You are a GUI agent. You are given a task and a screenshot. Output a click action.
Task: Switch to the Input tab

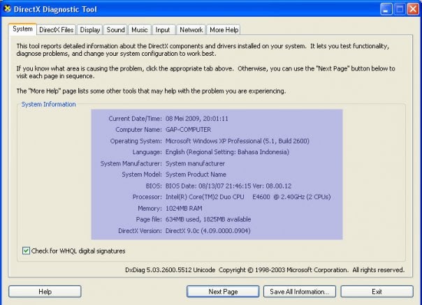point(163,30)
